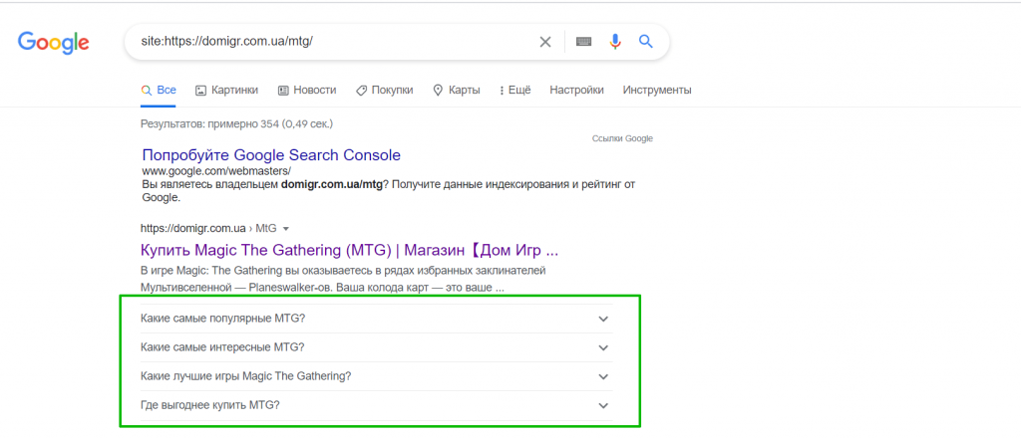This screenshot has width=1021, height=439.
Task: Expand Где выгоднее купить MTG? question
Action: (x=376, y=405)
